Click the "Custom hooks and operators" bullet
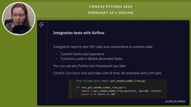This screenshot has width=191, height=107. pos(82,54)
